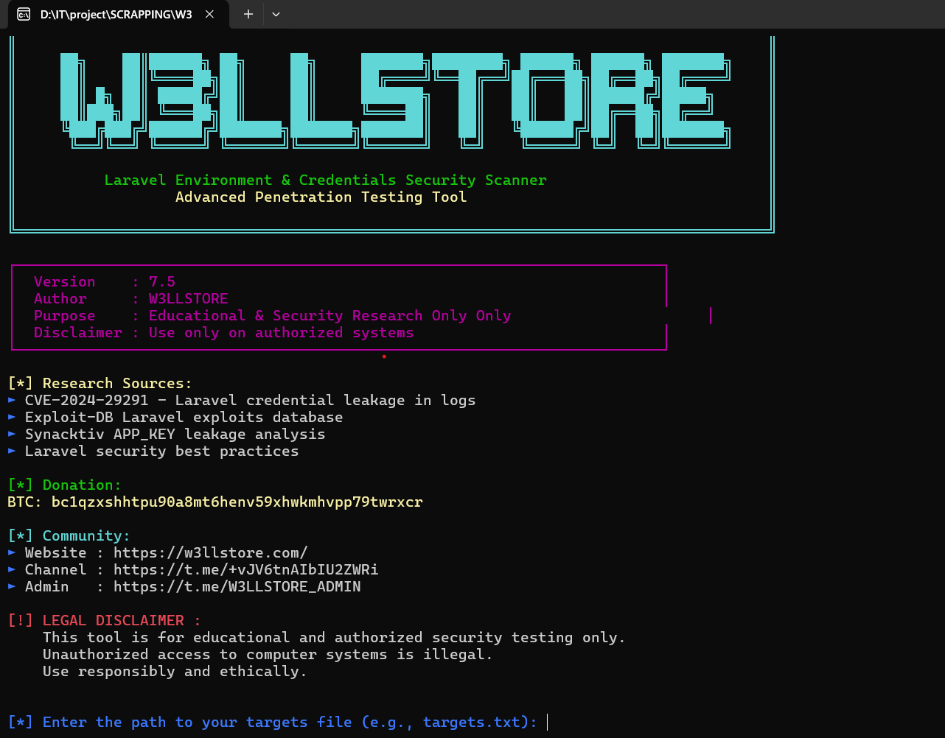
Task: Click the Advanced Penetration Testing Tool line
Action: click(321, 197)
